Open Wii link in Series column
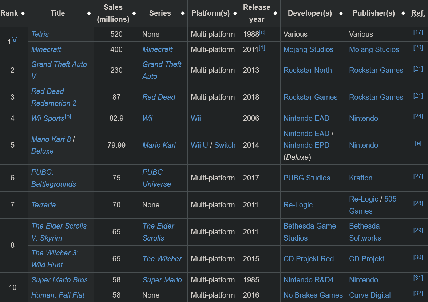 click(x=147, y=118)
